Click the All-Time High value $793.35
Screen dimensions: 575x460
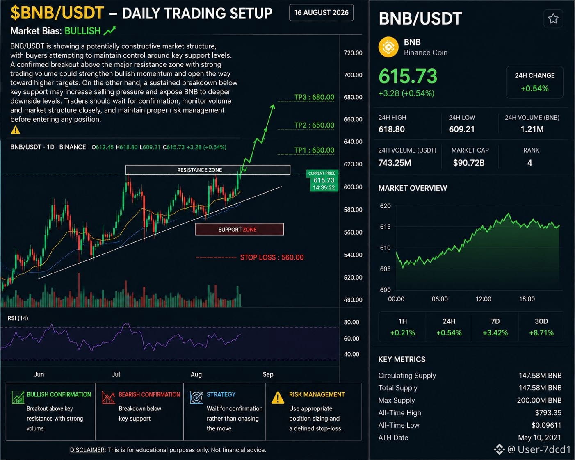click(x=548, y=413)
